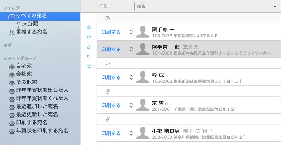The width and height of the screenshot is (281, 145).
Task: Click joint names 桃子 萌 智子
Action: 198,131
